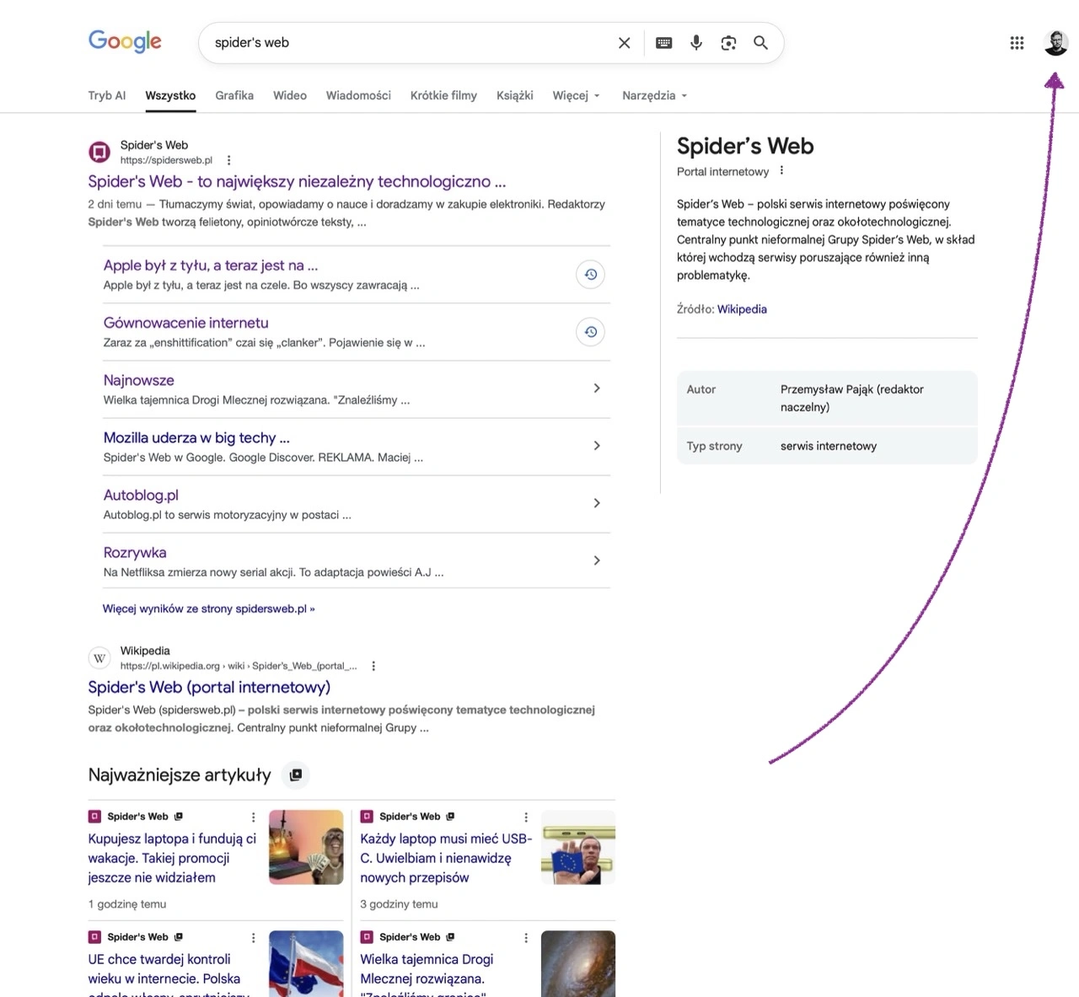Screen dimensions: 1079x997
Task: Open the Wiadomości tab
Action: click(358, 95)
